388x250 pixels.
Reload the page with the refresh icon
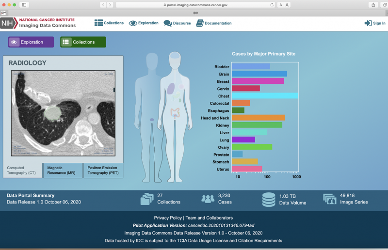(272, 5)
